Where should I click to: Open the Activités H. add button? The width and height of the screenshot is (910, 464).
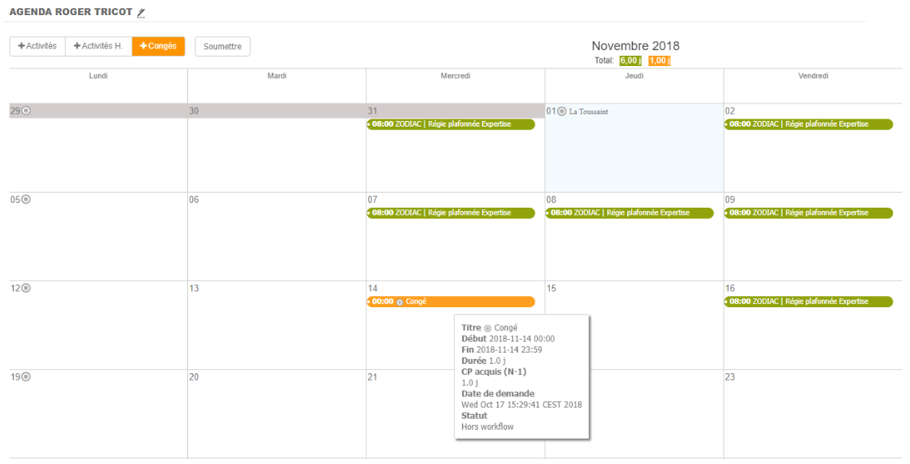click(x=98, y=46)
